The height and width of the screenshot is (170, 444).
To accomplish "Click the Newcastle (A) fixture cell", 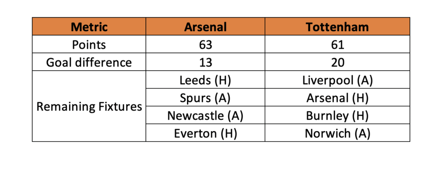I will tap(205, 115).
